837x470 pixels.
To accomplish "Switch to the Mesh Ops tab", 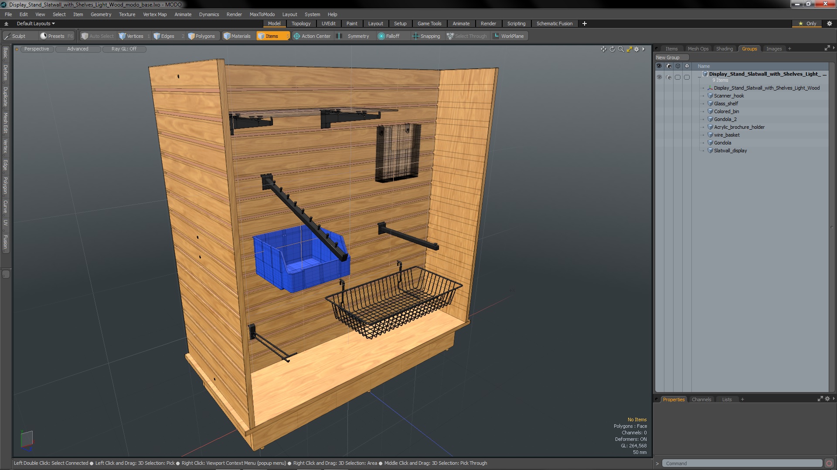I will 698,49.
